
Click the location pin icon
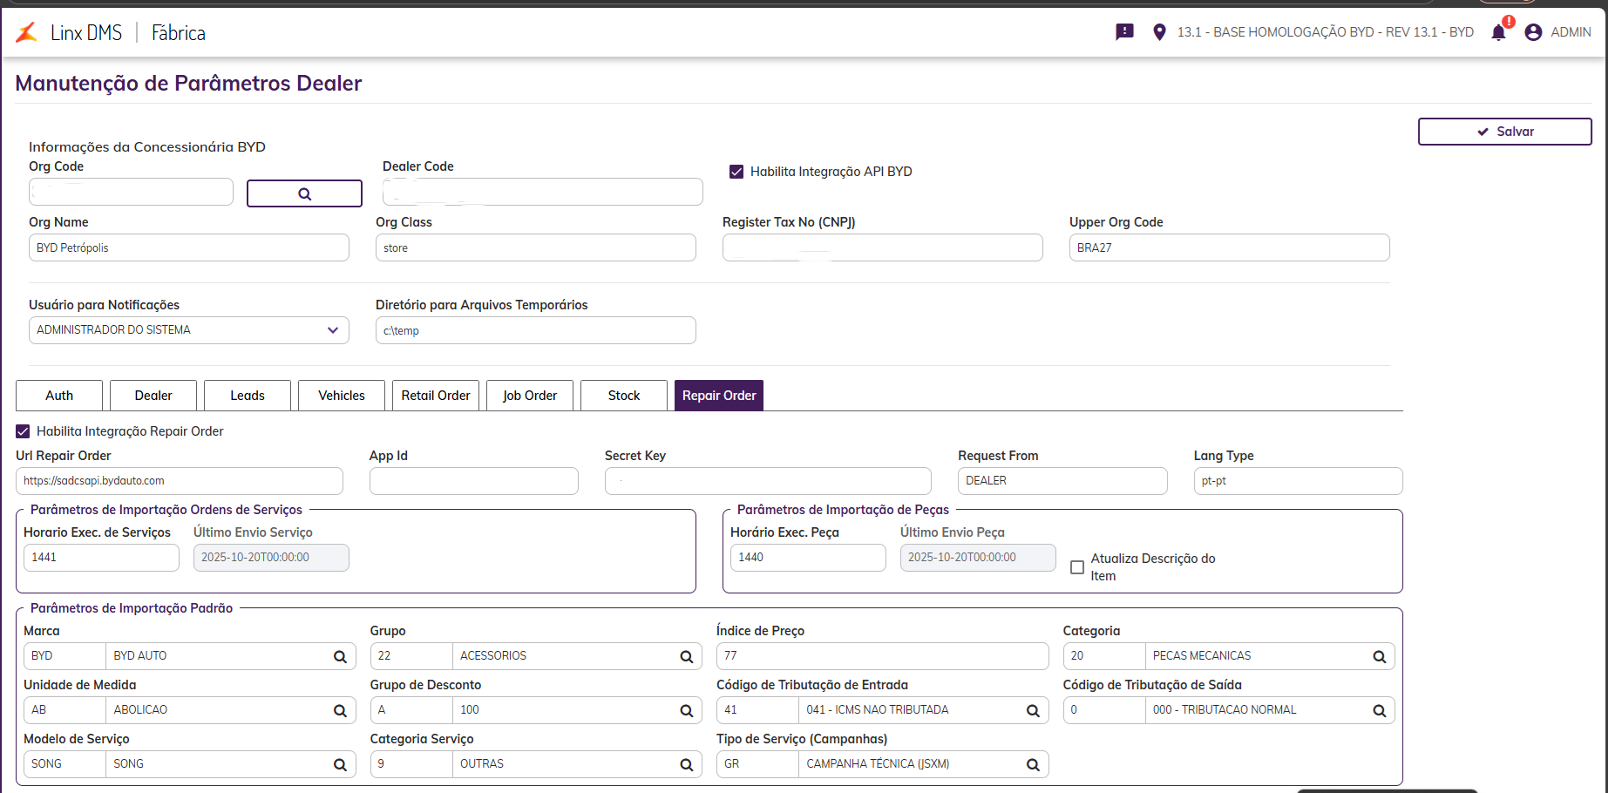pos(1159,32)
